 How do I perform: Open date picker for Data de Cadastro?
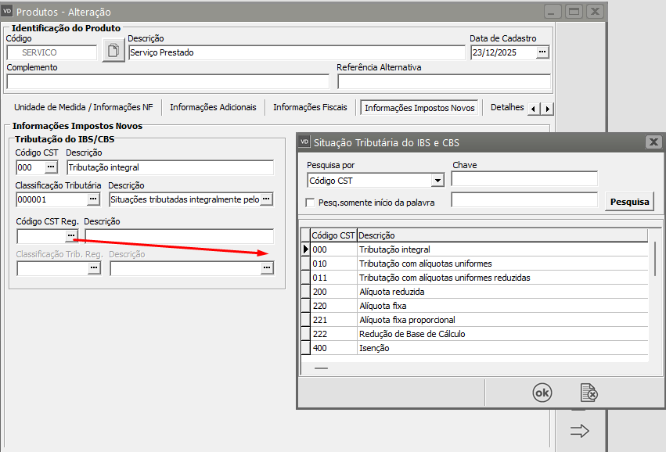click(x=542, y=52)
